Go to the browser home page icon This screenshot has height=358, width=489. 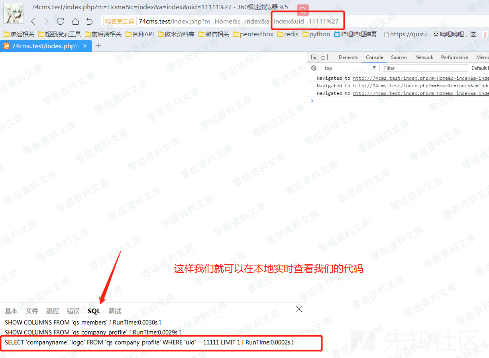click(x=75, y=22)
